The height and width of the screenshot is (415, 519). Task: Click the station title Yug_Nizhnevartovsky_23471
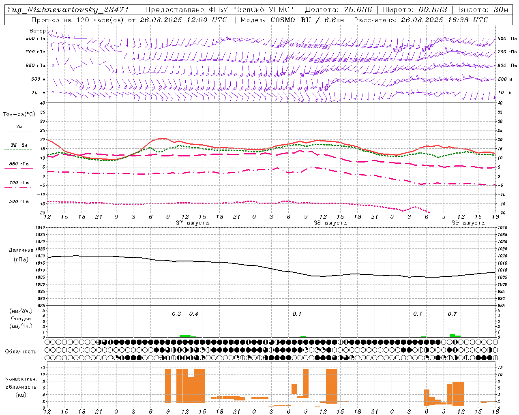point(68,10)
